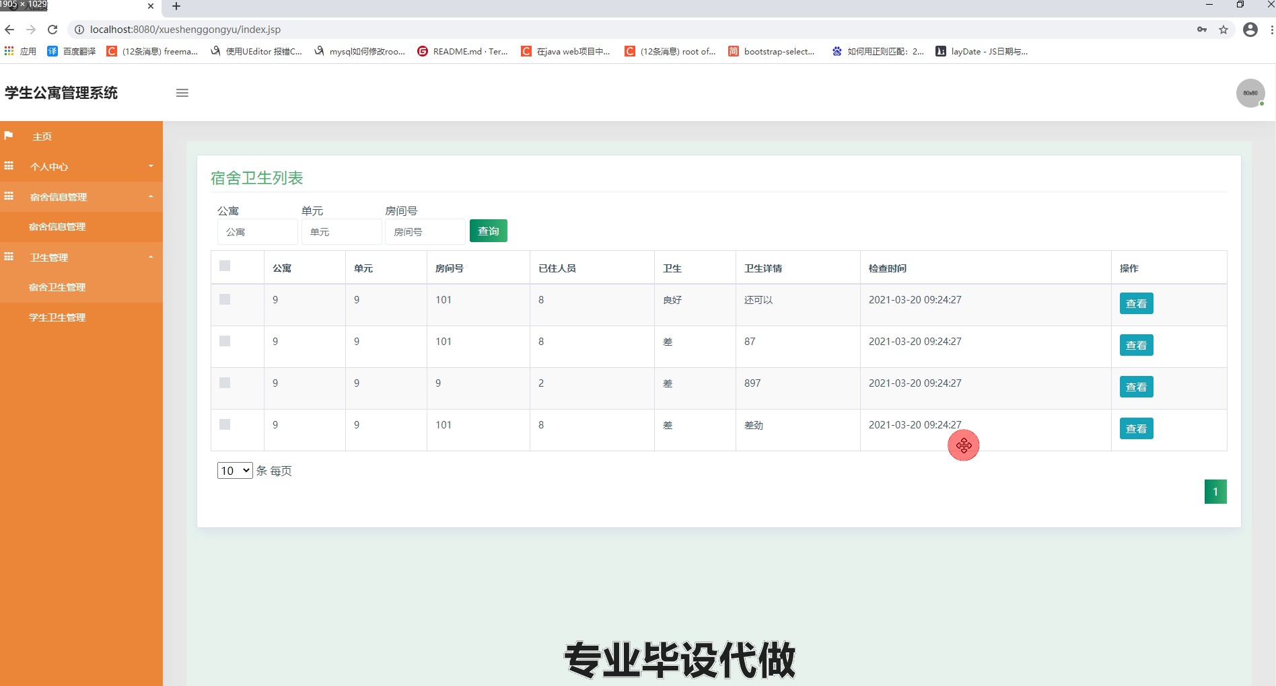Expand 个人中心 sidebar menu
Image resolution: width=1276 pixels, height=686 pixels.
coord(81,166)
